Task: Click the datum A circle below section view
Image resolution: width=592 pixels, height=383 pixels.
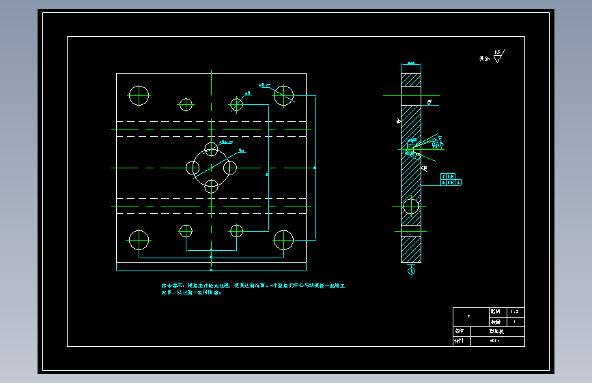Action: 411,271
